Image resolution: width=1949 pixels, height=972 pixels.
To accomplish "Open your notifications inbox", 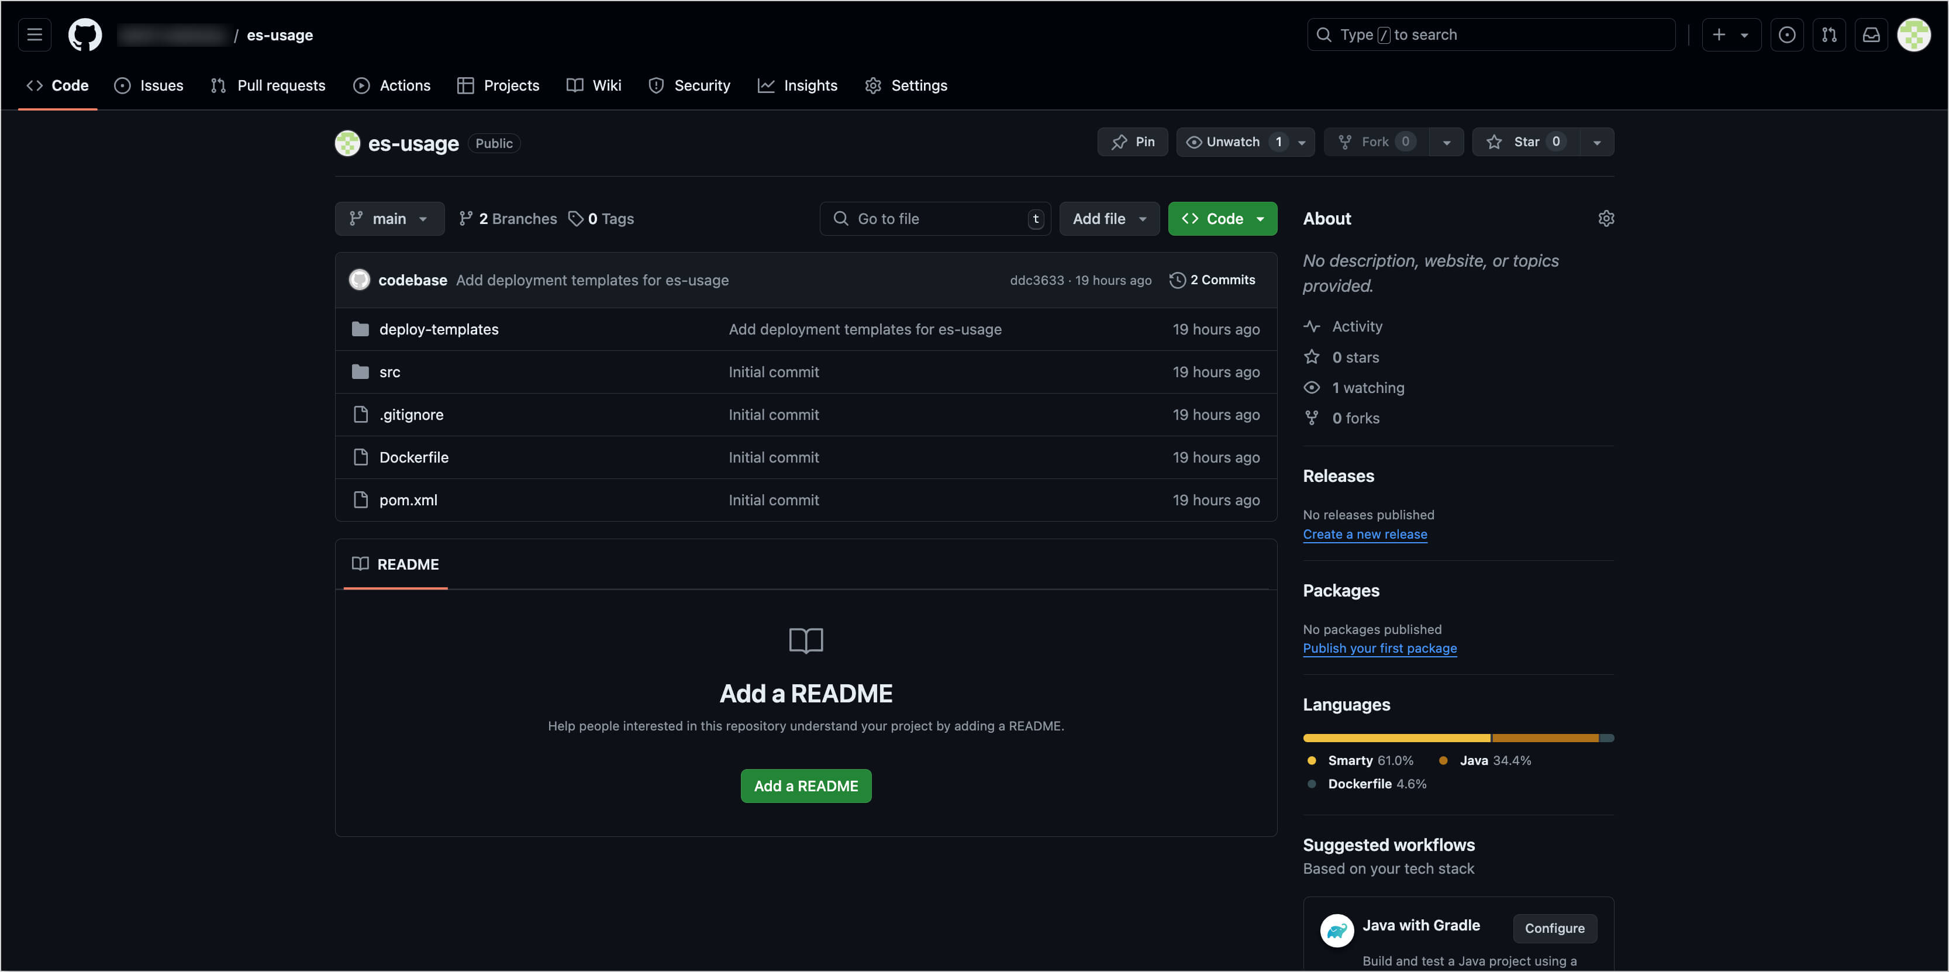I will tap(1871, 35).
